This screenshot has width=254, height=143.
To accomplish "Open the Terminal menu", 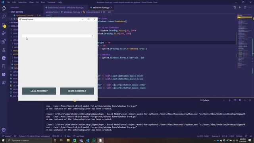I will pyautogui.click(x=51, y=2).
